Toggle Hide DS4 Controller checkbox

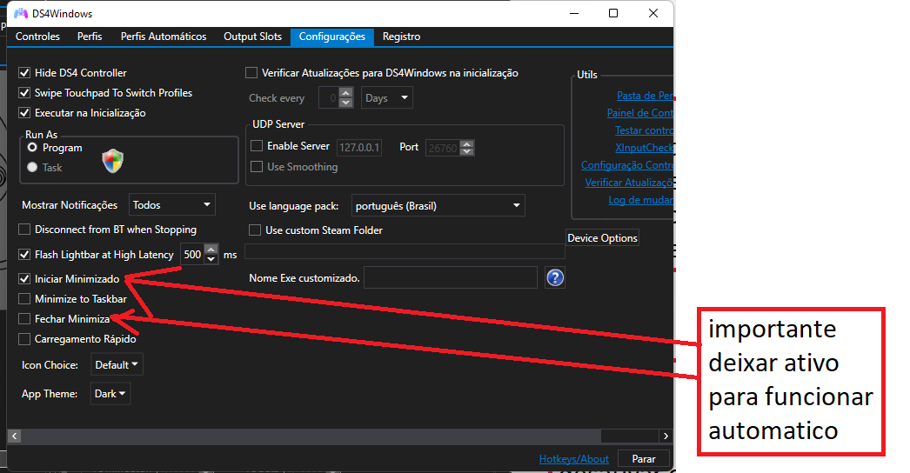(x=24, y=73)
